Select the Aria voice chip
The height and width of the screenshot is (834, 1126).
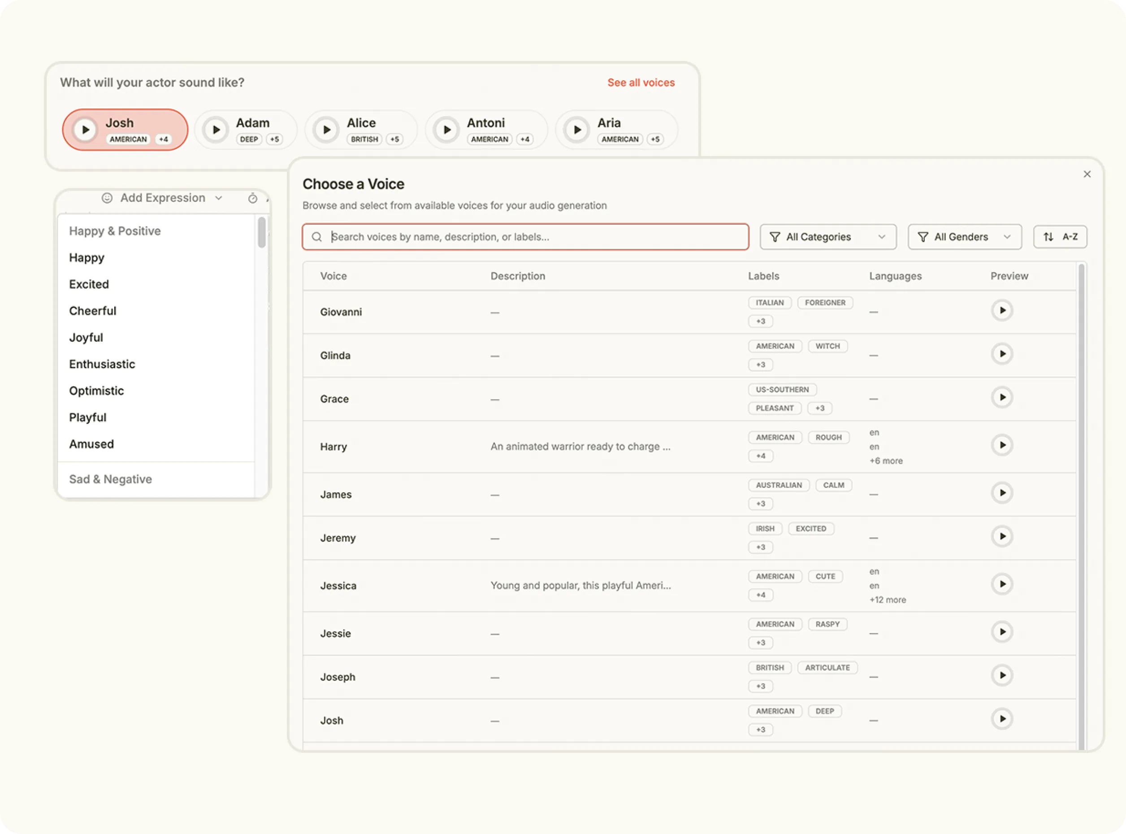pos(617,130)
